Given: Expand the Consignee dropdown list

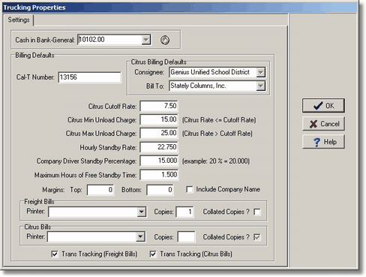Looking at the screenshot, I should (x=260, y=72).
